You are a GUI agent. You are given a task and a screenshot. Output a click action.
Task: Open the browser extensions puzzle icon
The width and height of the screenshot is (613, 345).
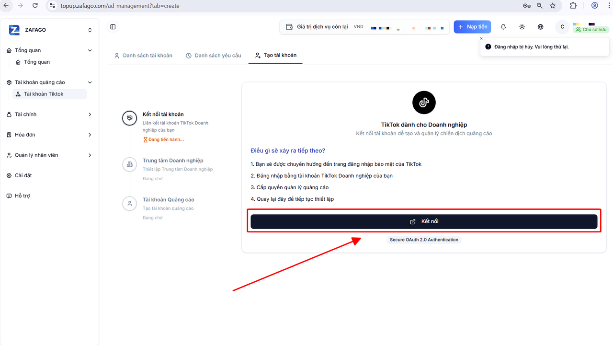(x=573, y=6)
